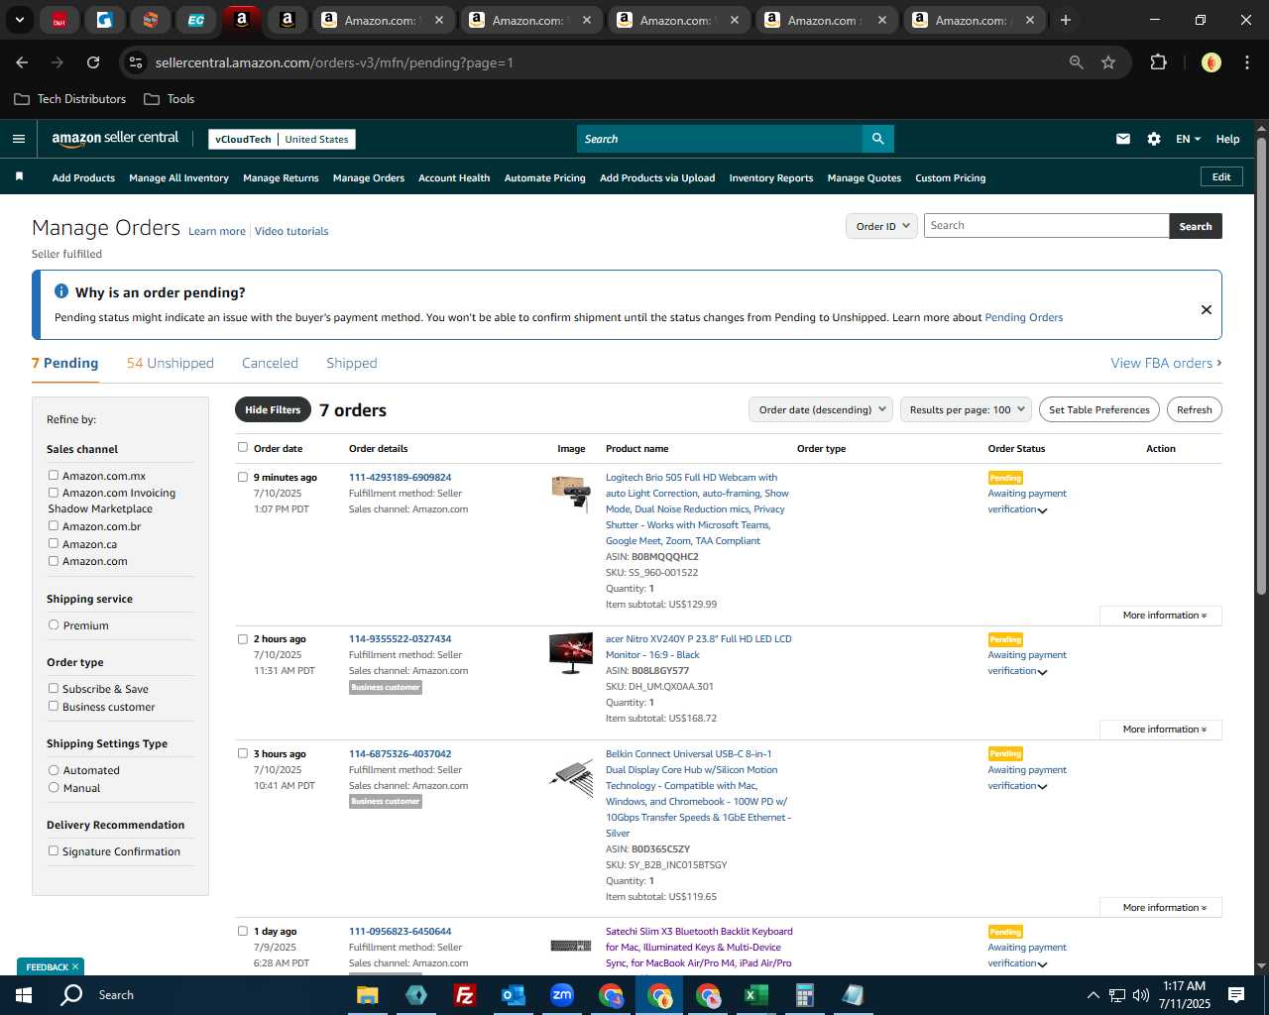Reload the browser page
1269x1015 pixels.
[93, 62]
